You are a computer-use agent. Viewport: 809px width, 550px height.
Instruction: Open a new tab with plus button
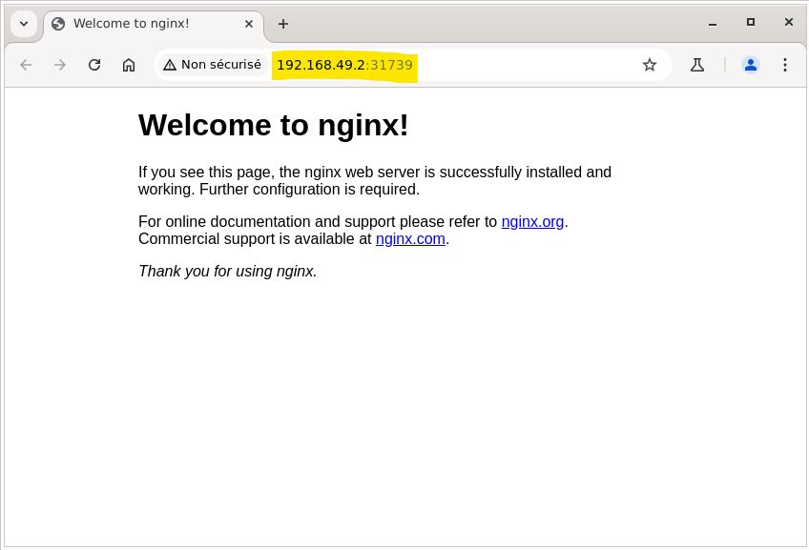283,24
